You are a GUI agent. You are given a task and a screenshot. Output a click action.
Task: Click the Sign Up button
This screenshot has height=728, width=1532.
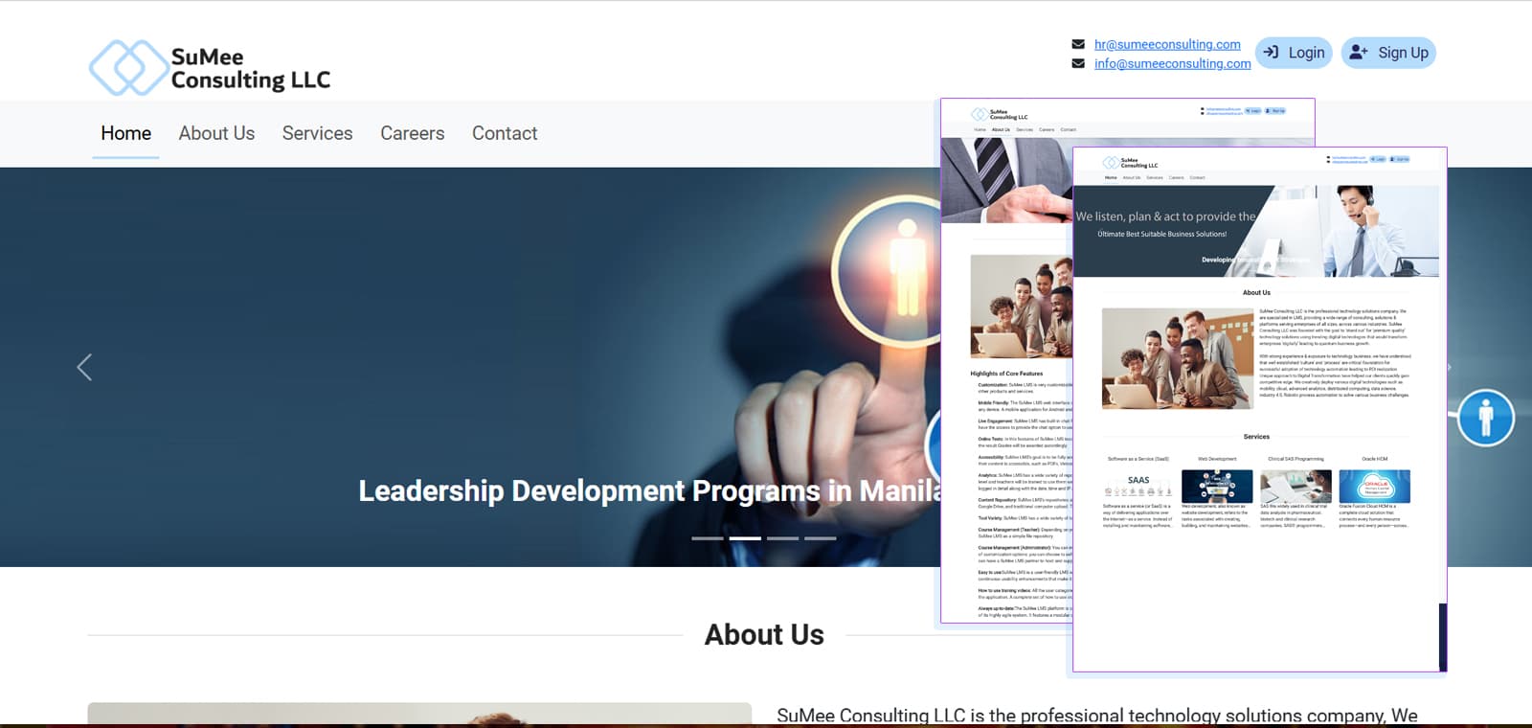1388,53
